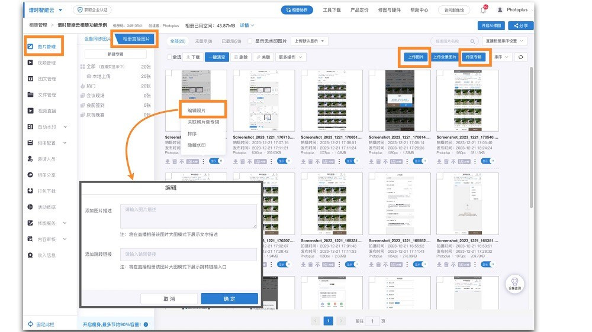592x332 pixels.
Task: Click the notification bell icon
Action: 483,10
